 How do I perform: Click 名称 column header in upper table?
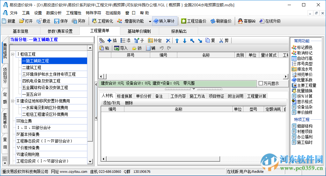point(206,55)
